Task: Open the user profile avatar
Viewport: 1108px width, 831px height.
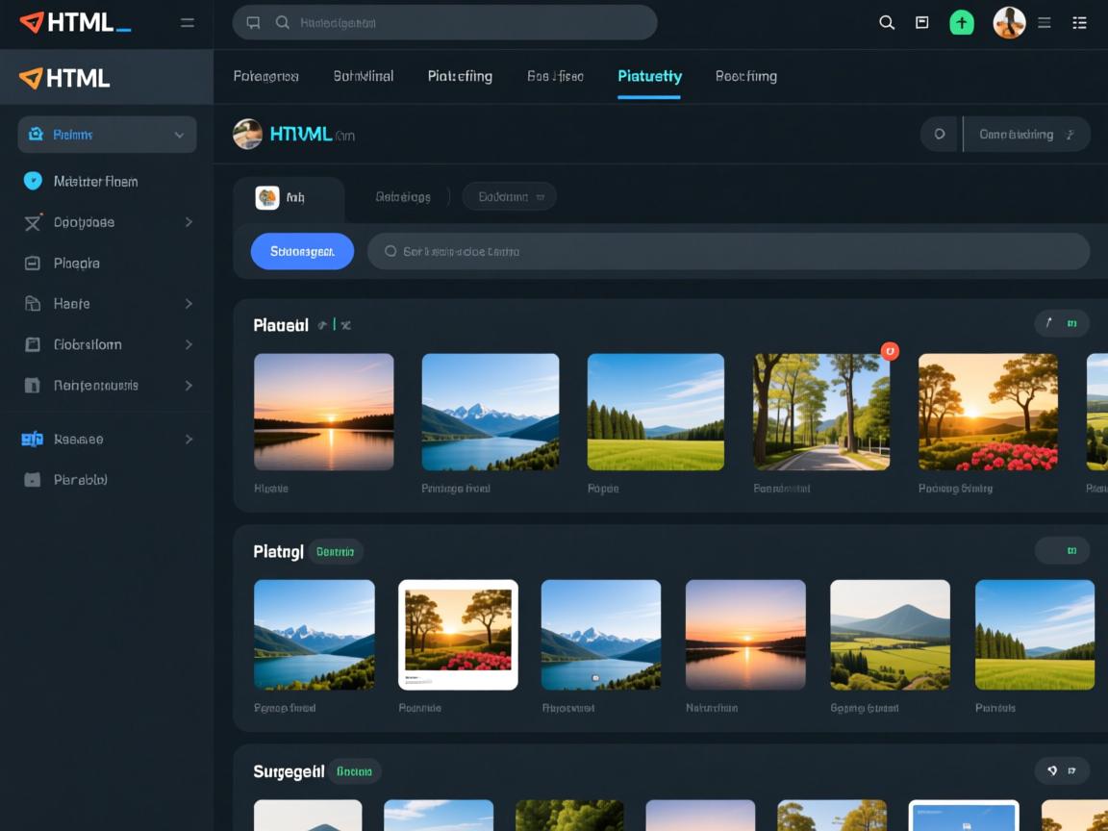Action: click(1009, 23)
